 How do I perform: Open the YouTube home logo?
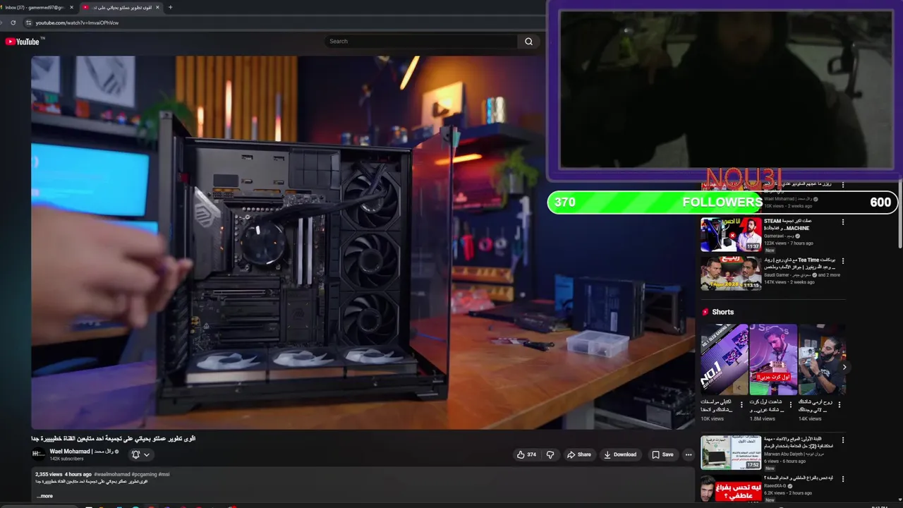pos(23,42)
